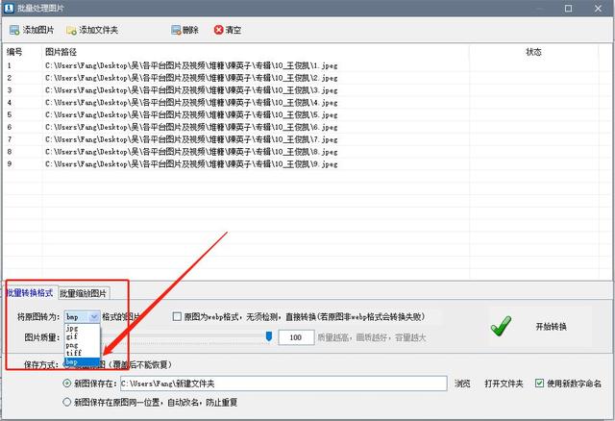Choose jpg from the format list

(x=72, y=328)
